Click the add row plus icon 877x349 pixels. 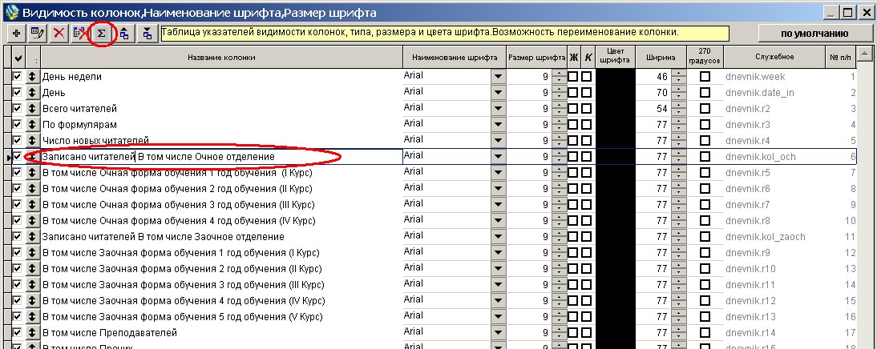[15, 34]
